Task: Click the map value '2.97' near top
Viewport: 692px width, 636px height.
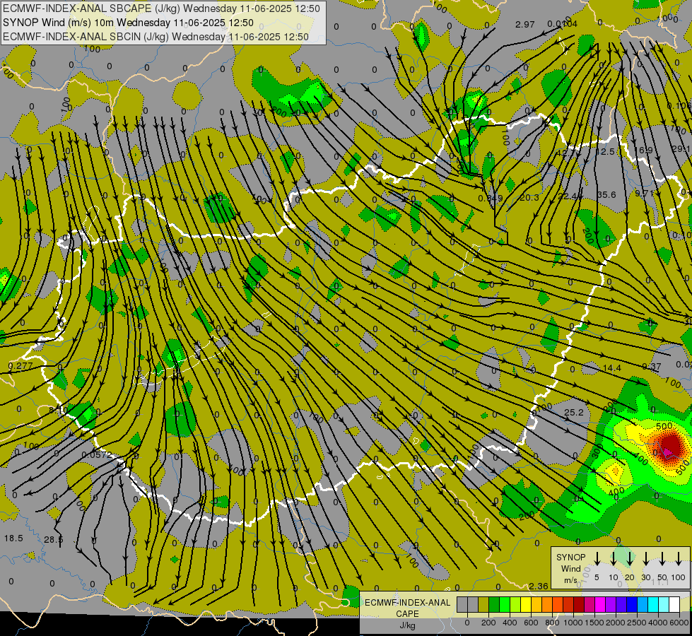Action: [x=524, y=24]
